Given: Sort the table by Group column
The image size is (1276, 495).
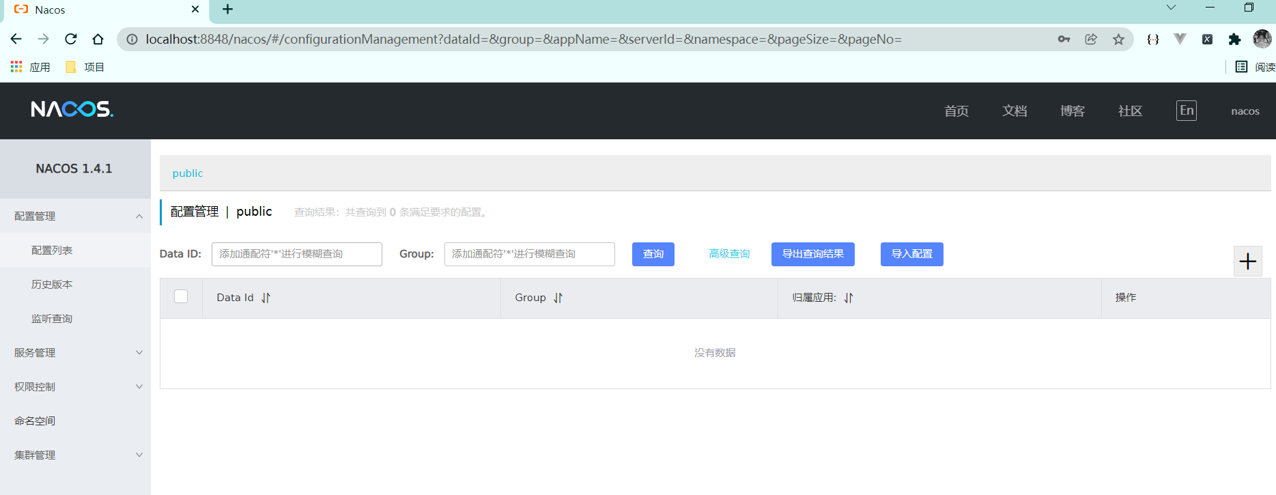Looking at the screenshot, I should click(x=558, y=298).
